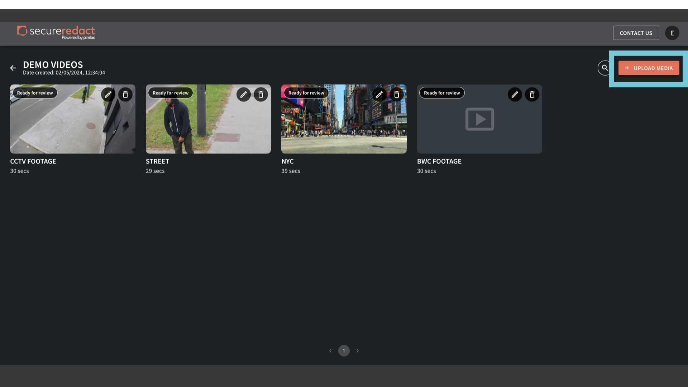Screen dimensions: 688x387
Task: Delete the NYC video using its trash icon
Action: click(x=396, y=94)
